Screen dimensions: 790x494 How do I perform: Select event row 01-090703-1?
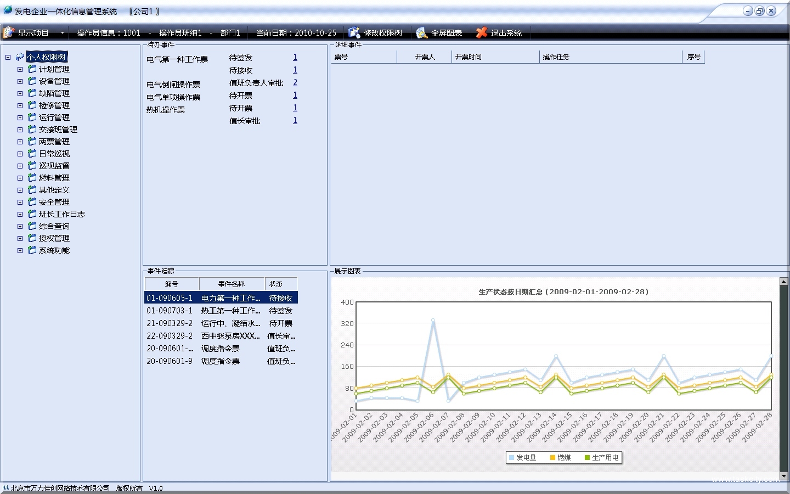pyautogui.click(x=221, y=310)
